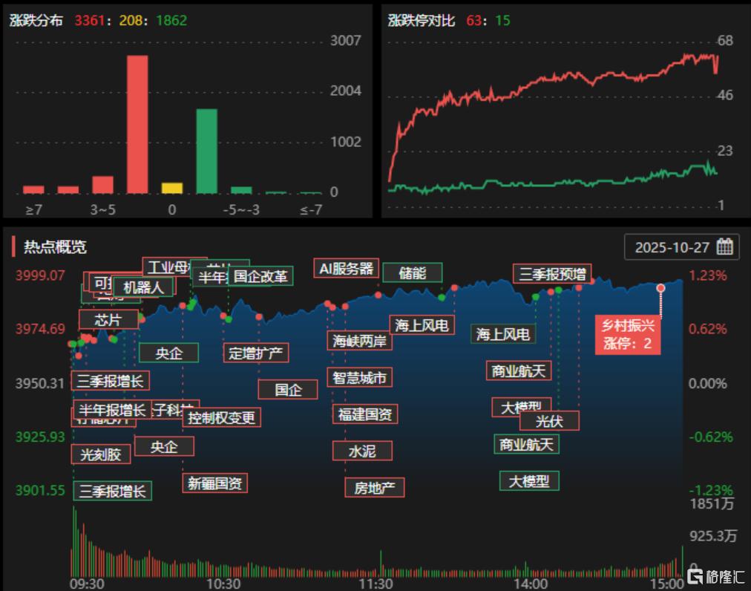
Task: Click the yellow flat-stocks bar above 0
Action: [x=172, y=188]
